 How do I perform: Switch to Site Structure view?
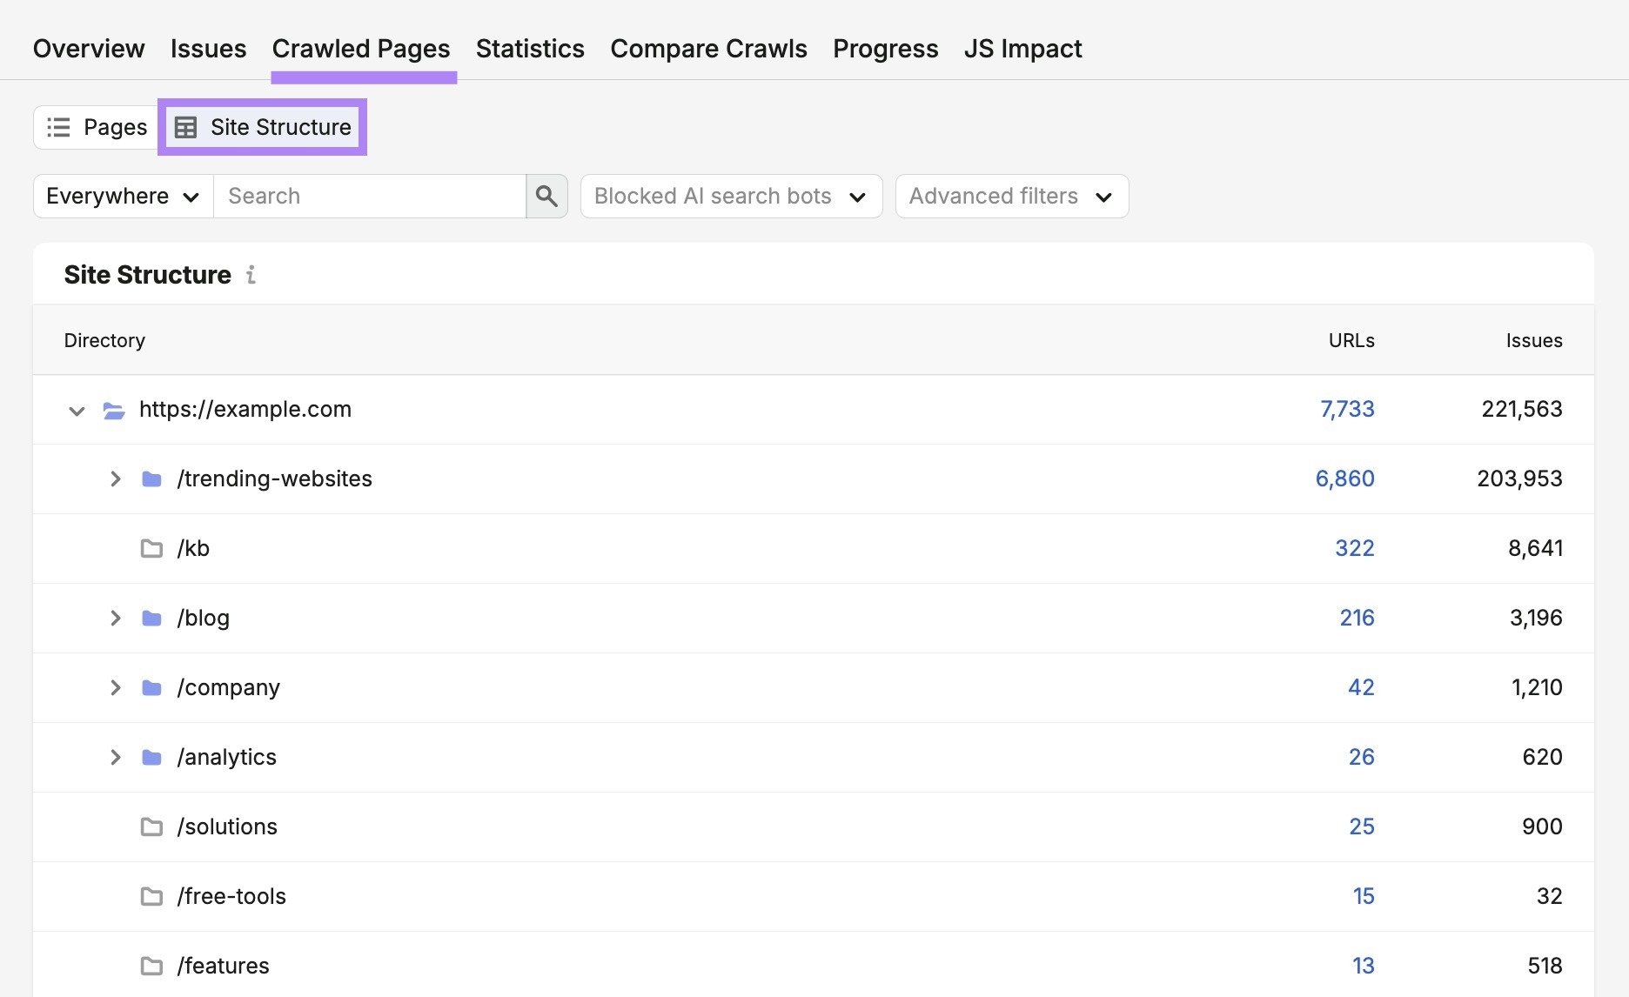click(263, 127)
